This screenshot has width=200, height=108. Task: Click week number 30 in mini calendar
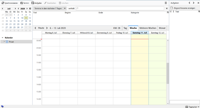pos(3,24)
